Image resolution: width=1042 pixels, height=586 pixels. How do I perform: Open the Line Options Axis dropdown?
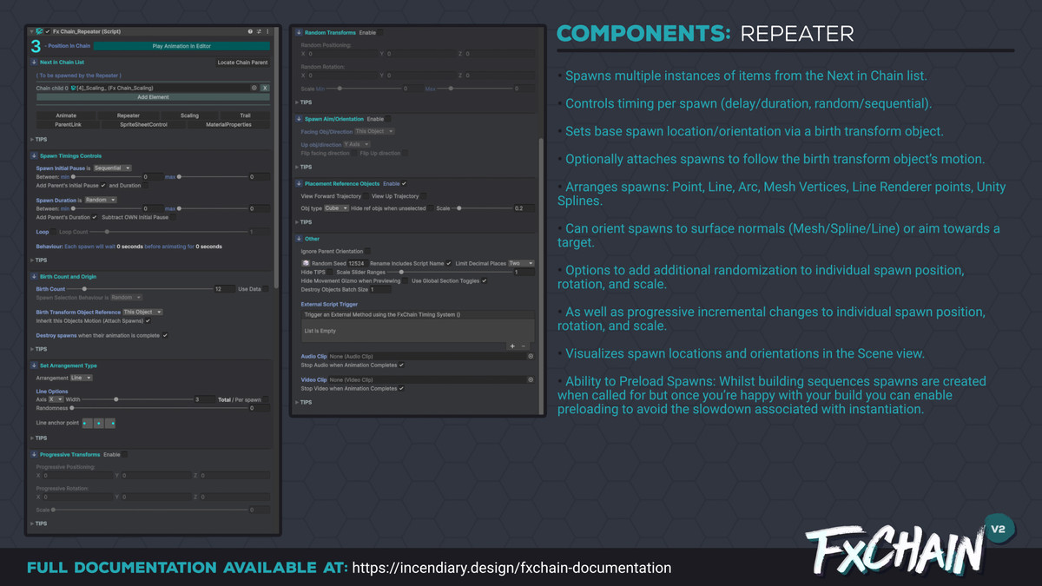point(56,399)
